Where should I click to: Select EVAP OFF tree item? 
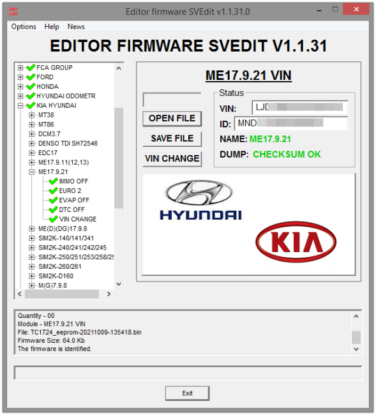point(74,200)
